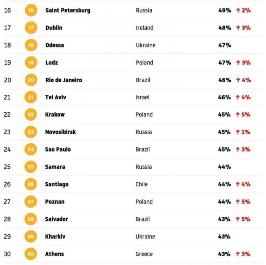Image resolution: width=266 pixels, height=265 pixels.
Task: Select the Tel Aviv row name
Action: pyautogui.click(x=55, y=97)
